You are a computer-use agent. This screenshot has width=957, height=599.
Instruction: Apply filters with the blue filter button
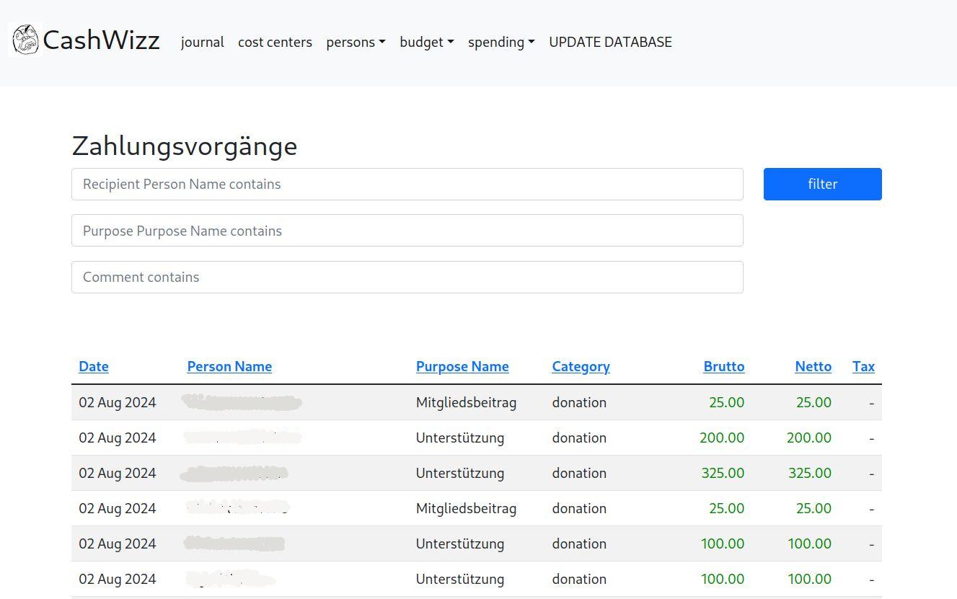[x=823, y=184]
